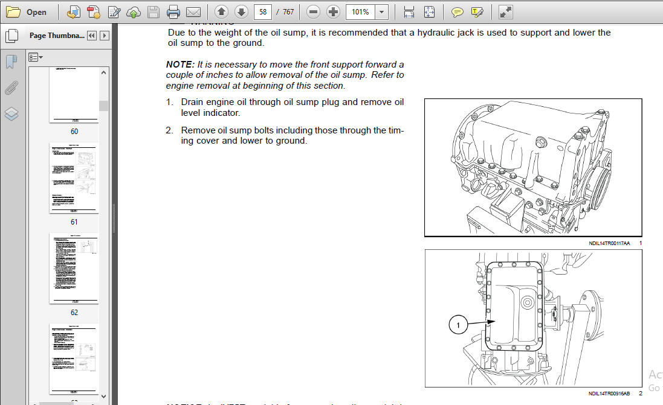Viewport: 663px width, 405px height.
Task: Select page 62 thumbnail
Action: coord(74,268)
